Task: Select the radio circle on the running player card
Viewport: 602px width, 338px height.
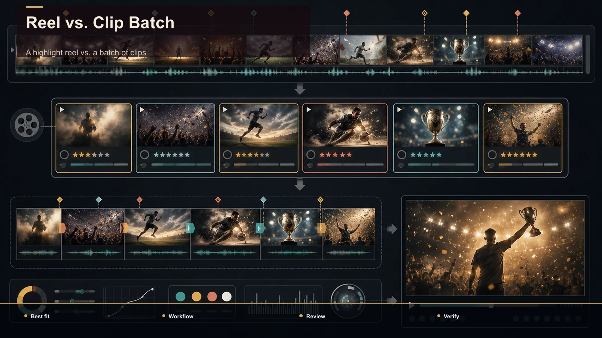Action: pyautogui.click(x=227, y=155)
